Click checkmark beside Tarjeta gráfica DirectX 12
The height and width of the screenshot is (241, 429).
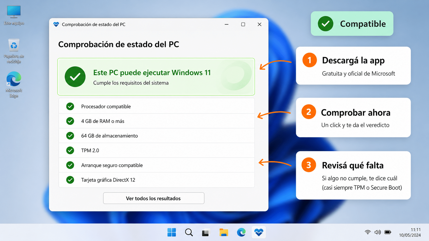(x=70, y=180)
